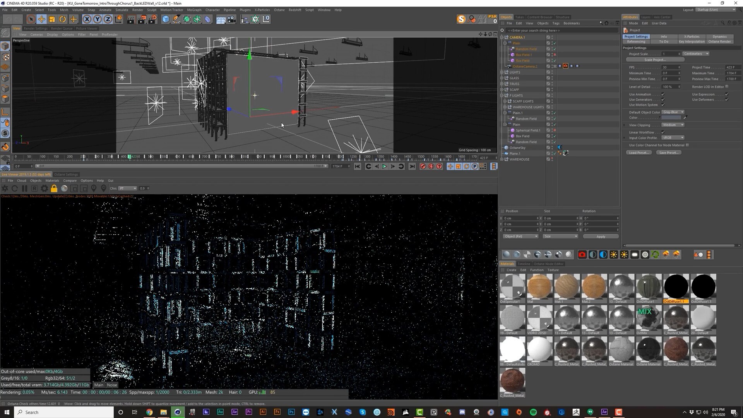
Task: Click the Camera object icon in toolbar
Action: click(x=231, y=19)
